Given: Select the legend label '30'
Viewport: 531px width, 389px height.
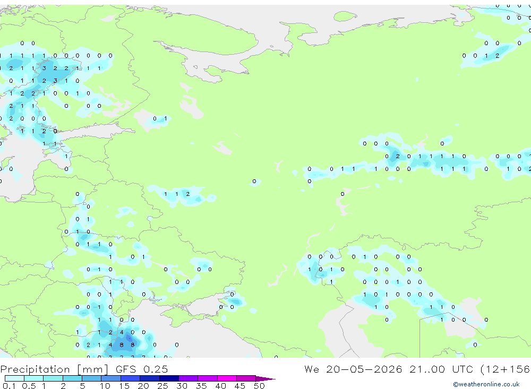Looking at the screenshot, I should pos(182,386).
